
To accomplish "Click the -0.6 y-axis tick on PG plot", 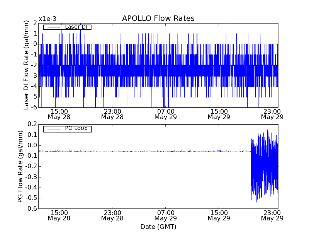I will point(31,209).
